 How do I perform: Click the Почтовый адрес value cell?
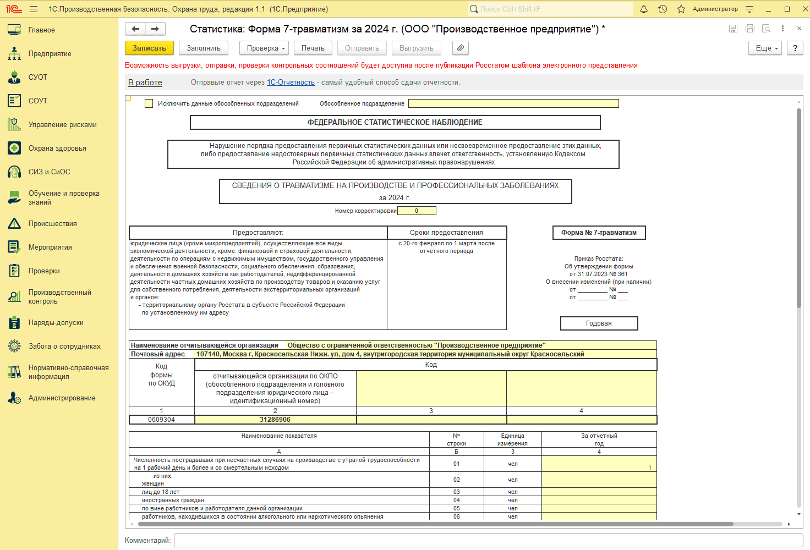(426, 354)
